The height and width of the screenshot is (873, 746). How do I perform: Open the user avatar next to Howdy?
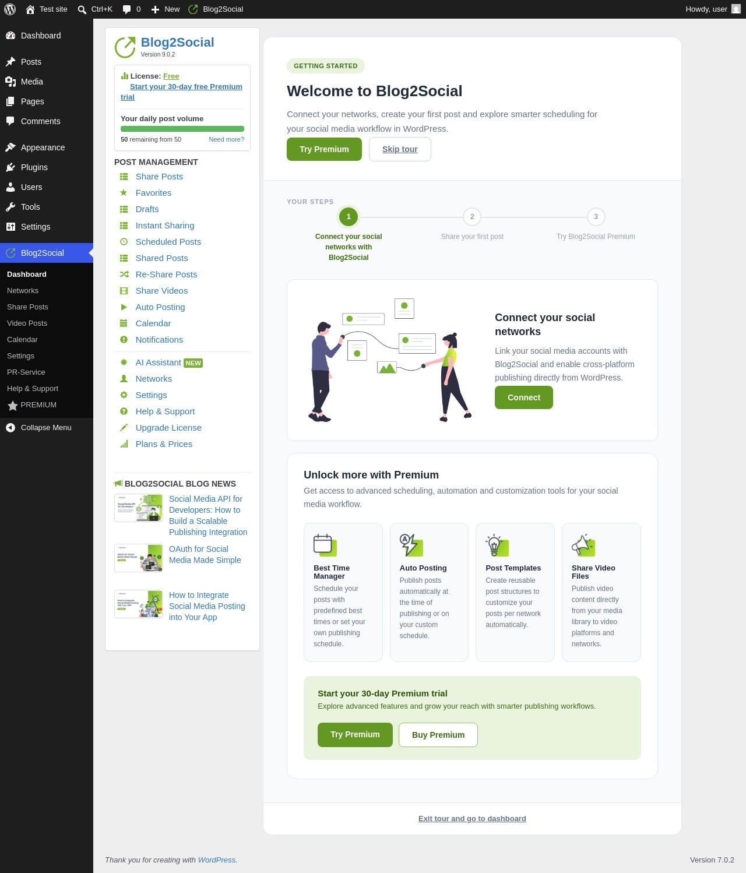(x=736, y=9)
